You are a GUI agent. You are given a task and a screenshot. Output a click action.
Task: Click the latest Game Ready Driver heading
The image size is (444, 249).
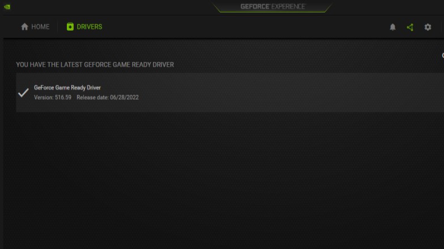pos(95,64)
